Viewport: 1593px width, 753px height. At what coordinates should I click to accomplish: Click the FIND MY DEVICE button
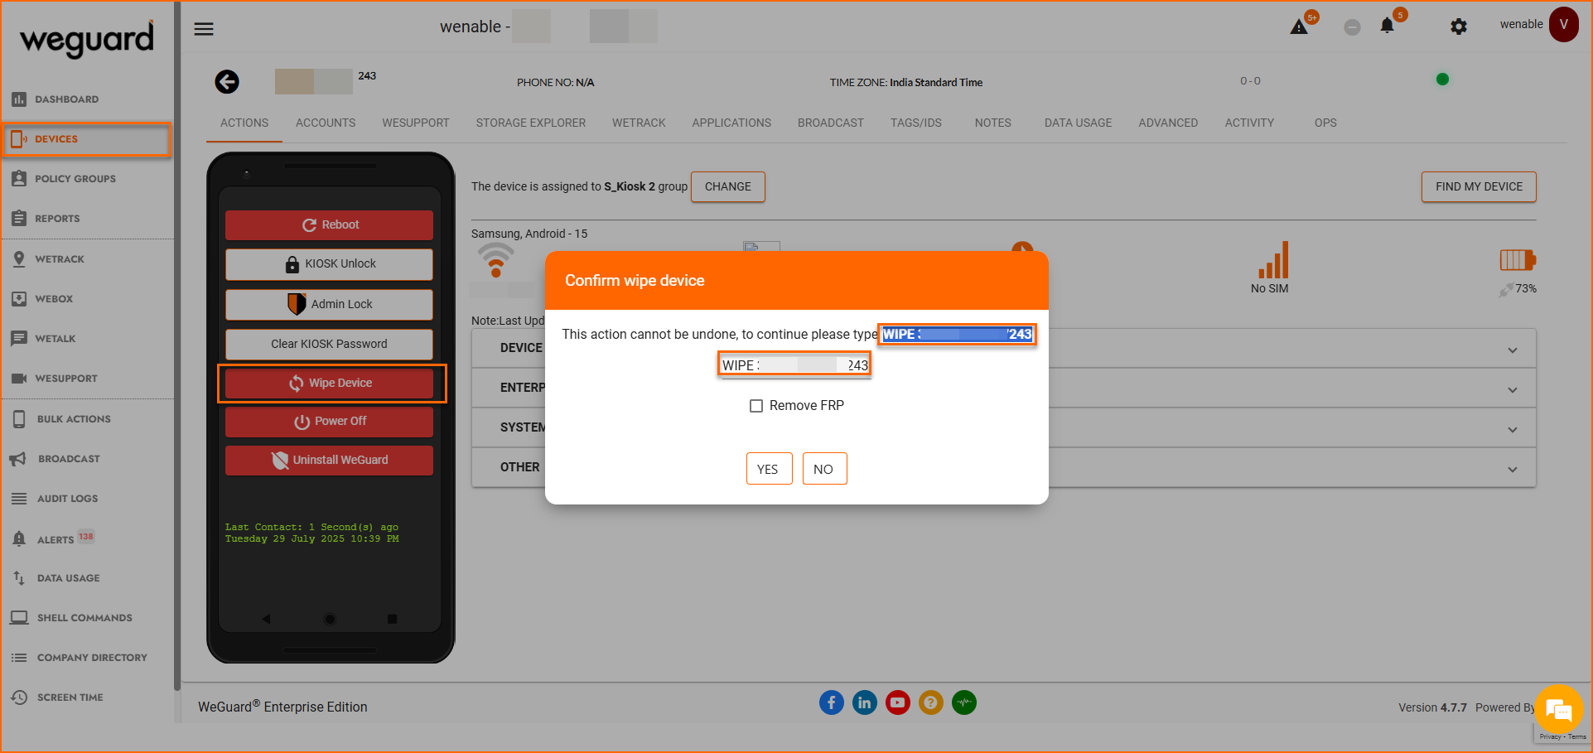pyautogui.click(x=1479, y=186)
